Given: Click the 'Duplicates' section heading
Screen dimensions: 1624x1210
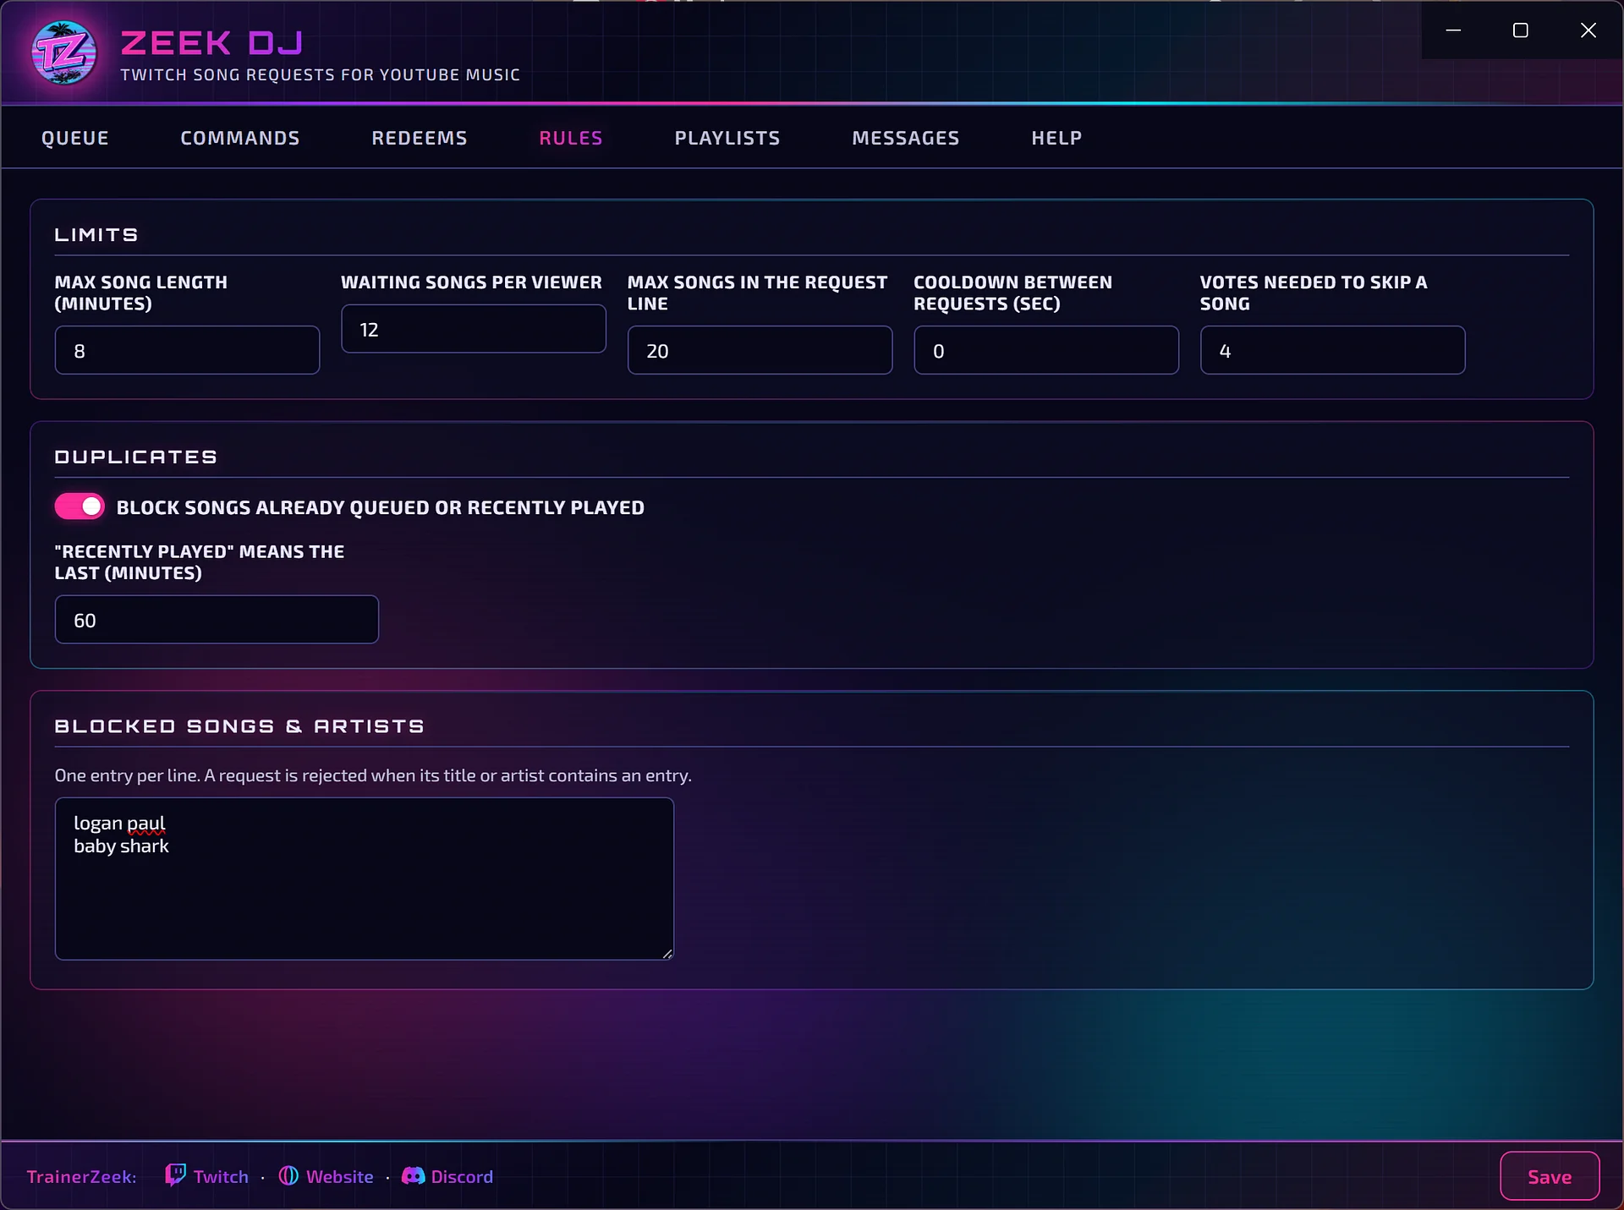Looking at the screenshot, I should click(136, 457).
